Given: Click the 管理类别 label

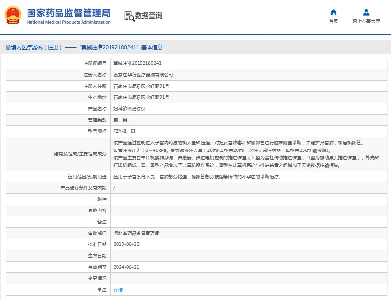Looking at the screenshot, I should (97, 120).
